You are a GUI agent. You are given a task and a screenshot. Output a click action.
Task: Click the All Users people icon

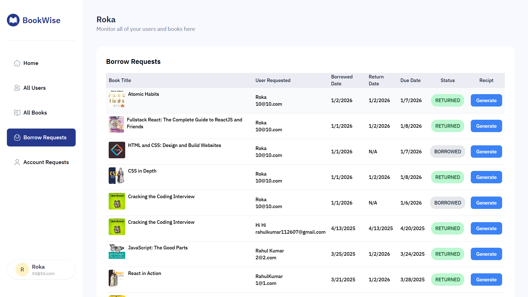pos(17,88)
